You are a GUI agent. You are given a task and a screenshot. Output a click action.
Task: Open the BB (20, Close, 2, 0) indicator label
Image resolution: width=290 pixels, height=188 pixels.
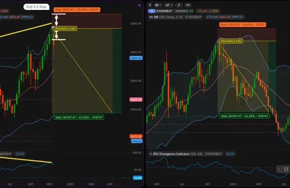click(168, 17)
